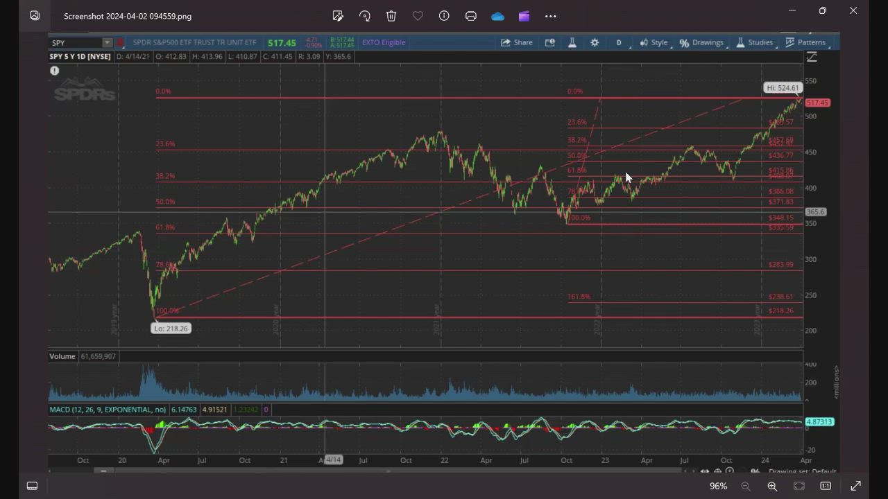Open the Style dropdown menu

coord(654,42)
